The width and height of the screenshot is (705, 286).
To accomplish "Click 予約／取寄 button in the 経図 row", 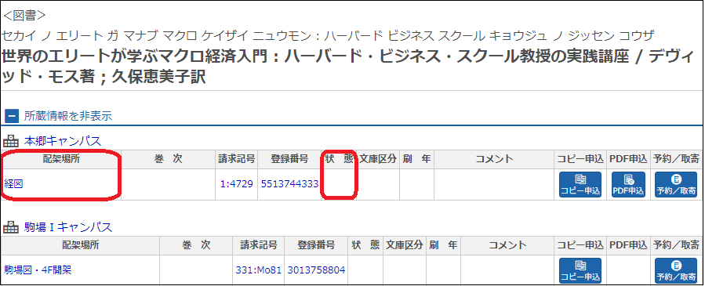I will click(x=676, y=185).
